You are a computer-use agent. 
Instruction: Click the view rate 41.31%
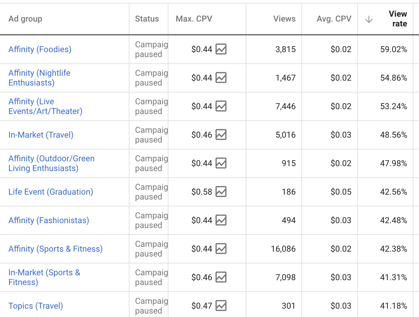click(x=394, y=277)
